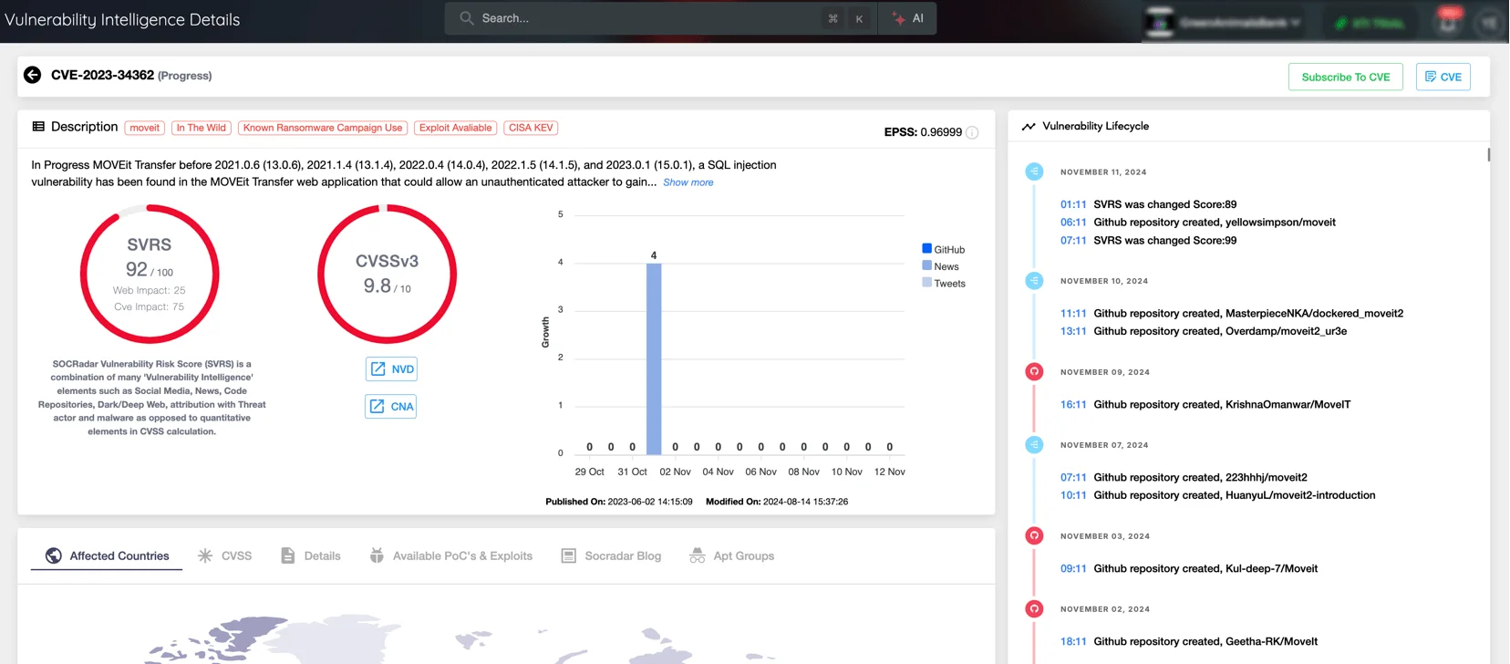This screenshot has width=1510, height=664.
Task: Click the Vulnerability Lifecycle trend icon
Action: click(1029, 126)
